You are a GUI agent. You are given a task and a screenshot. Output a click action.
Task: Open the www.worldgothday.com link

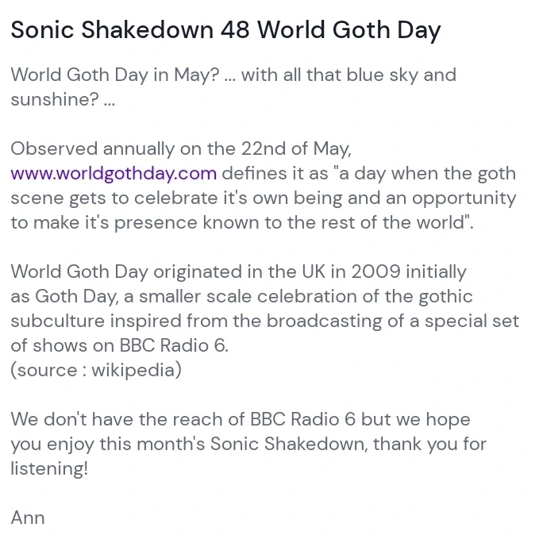pyautogui.click(x=114, y=173)
